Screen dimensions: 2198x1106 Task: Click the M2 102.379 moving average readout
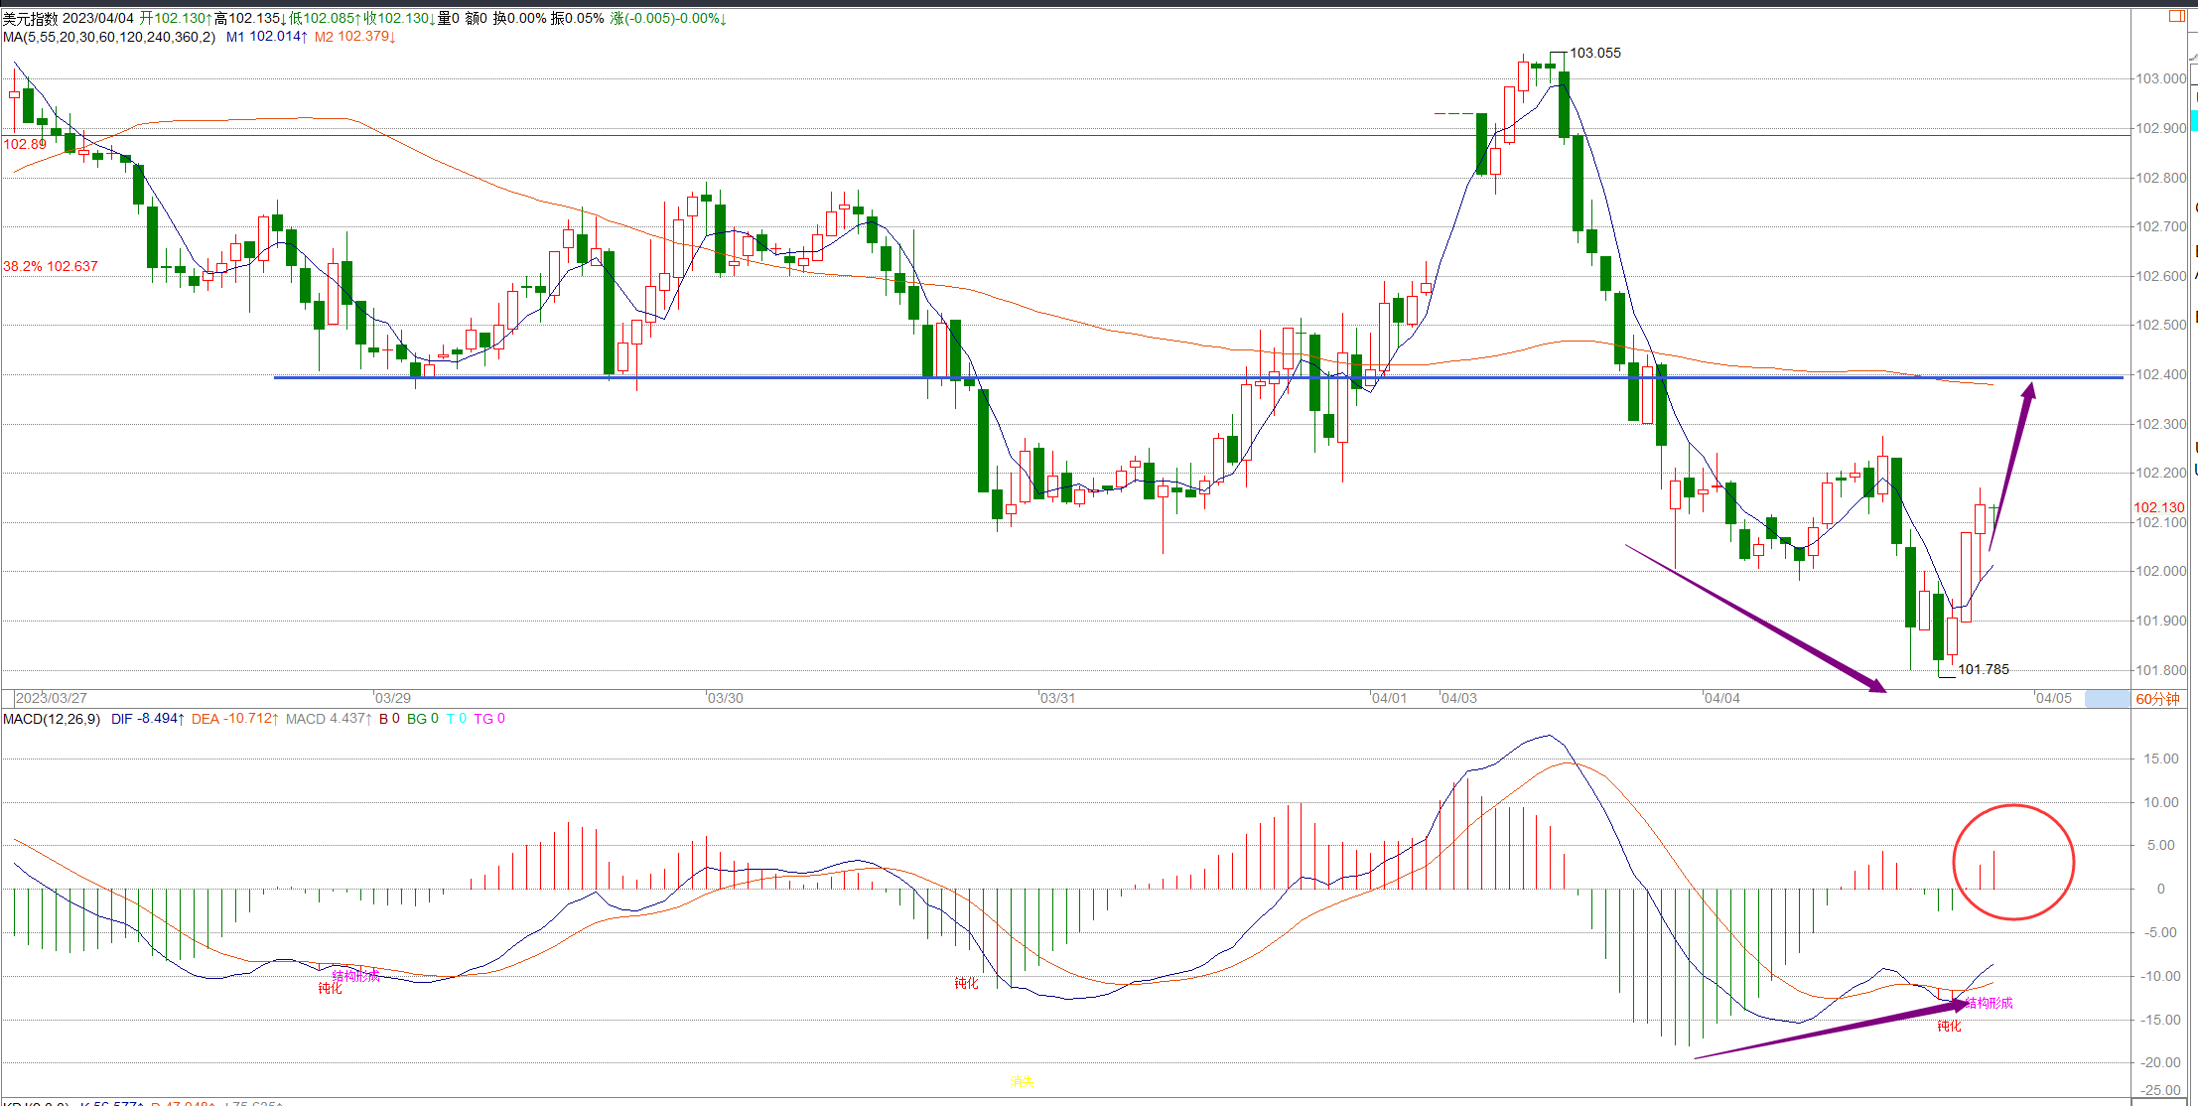[354, 37]
